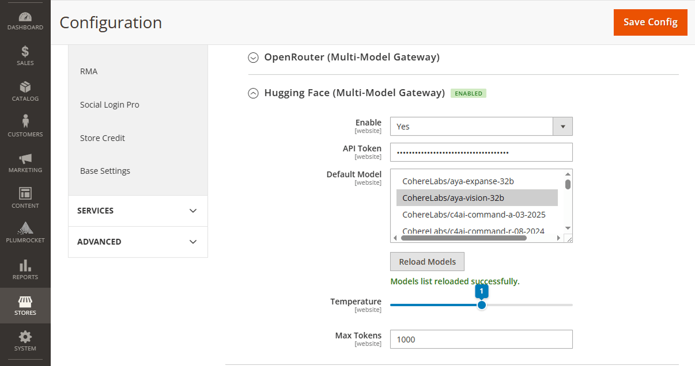Image resolution: width=695 pixels, height=366 pixels.
Task: Click model list horizontal scroll left arrow
Action: point(395,238)
